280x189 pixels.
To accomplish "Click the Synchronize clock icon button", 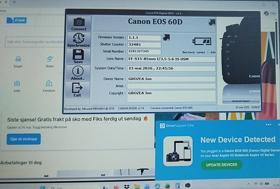I will pos(78,40).
